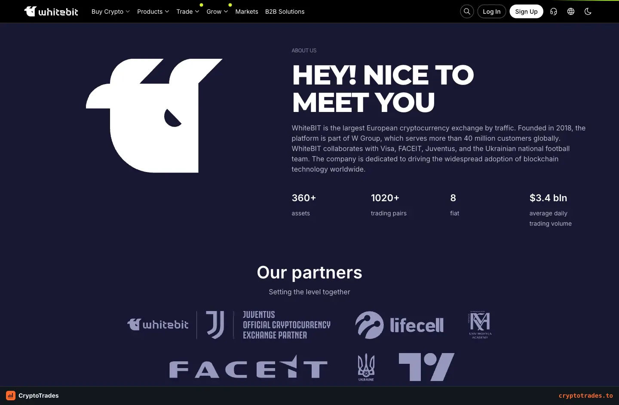This screenshot has height=405, width=619.
Task: Open the search magnifier icon
Action: tap(467, 12)
